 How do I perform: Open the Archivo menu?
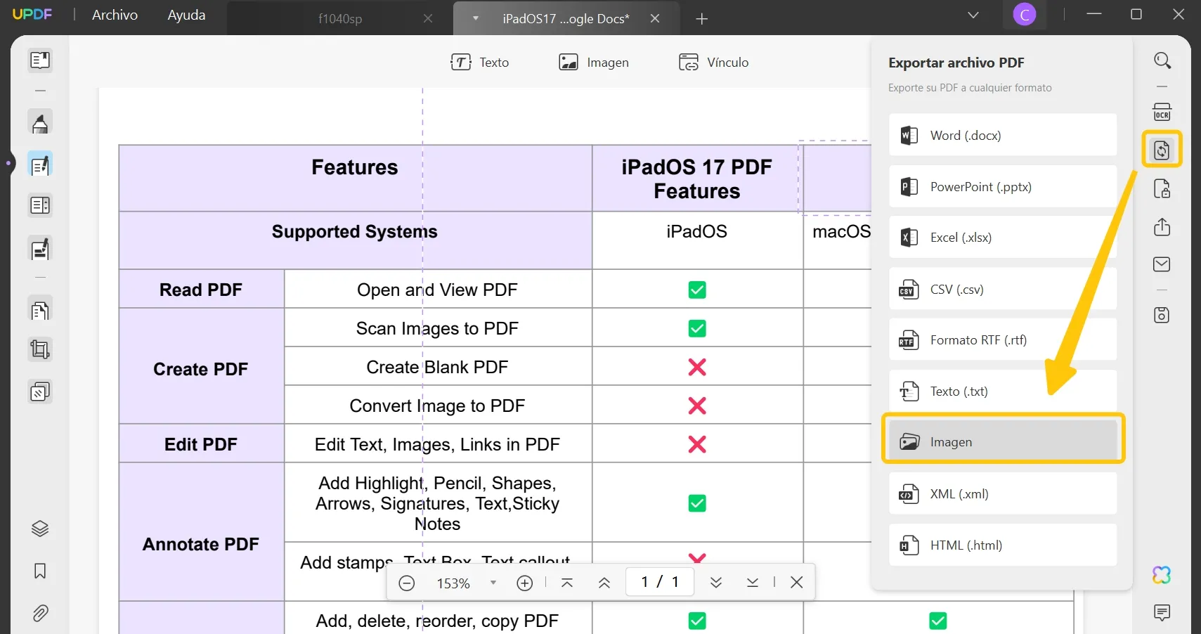(115, 15)
